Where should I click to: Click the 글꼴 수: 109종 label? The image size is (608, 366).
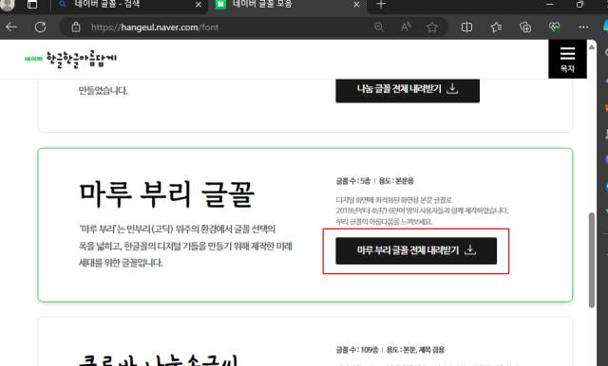coord(357,350)
